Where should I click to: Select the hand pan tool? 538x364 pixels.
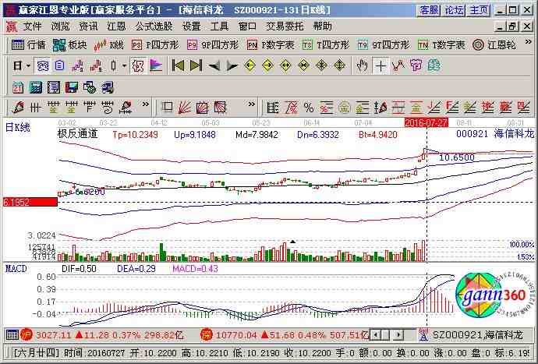click(362, 65)
